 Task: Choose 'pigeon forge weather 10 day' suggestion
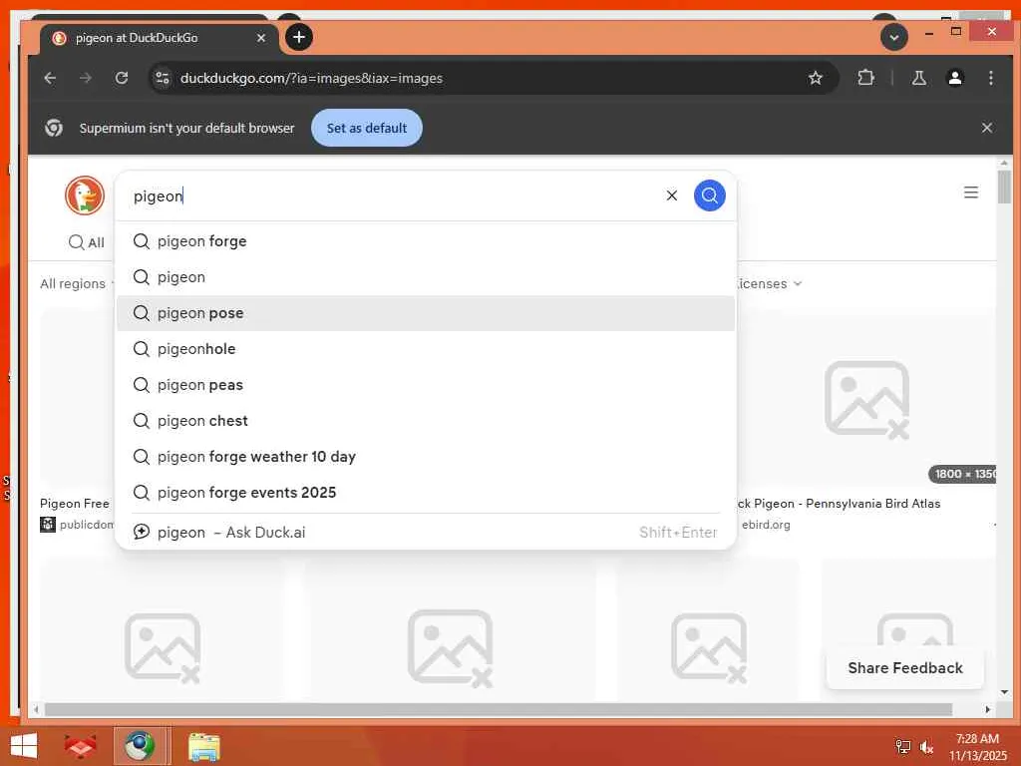(x=426, y=456)
